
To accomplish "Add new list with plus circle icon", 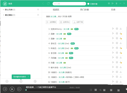I will click(7, 81).
